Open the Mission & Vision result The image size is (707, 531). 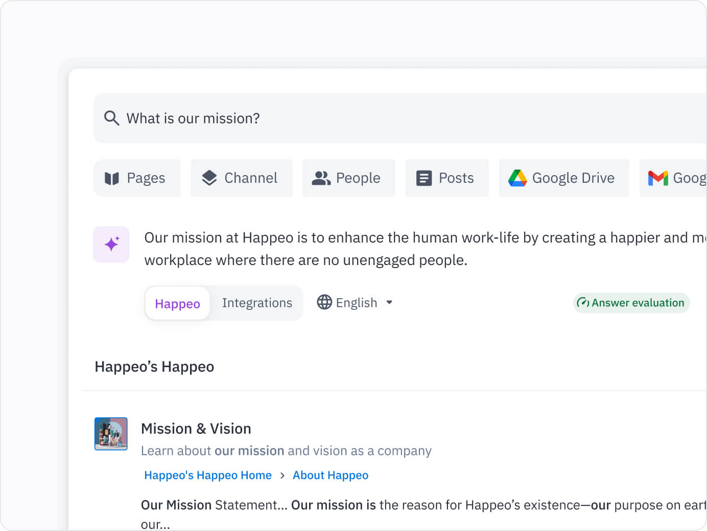pos(196,428)
